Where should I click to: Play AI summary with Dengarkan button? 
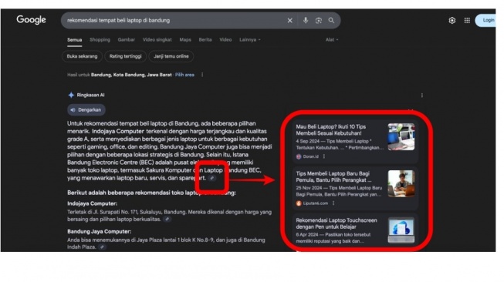tap(86, 109)
